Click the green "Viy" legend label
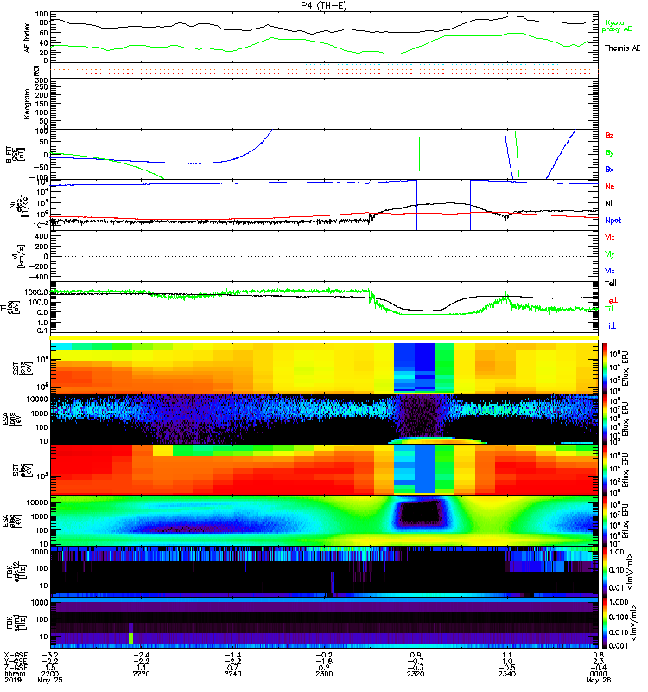 click(610, 254)
